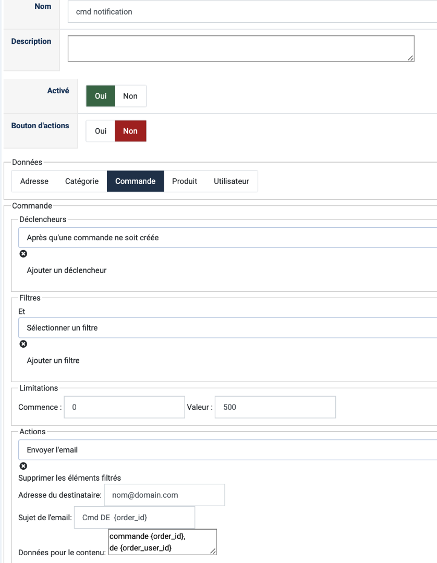Click the recipient address email field
This screenshot has height=563, width=437.
[x=164, y=495]
